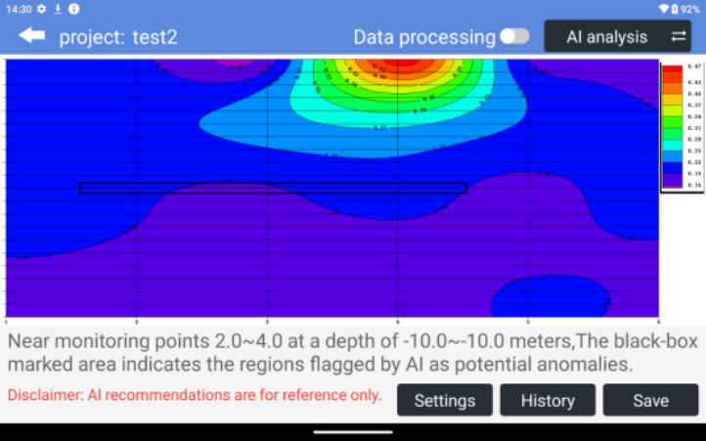
Task: Tap the back arrow icon
Action: 31,36
